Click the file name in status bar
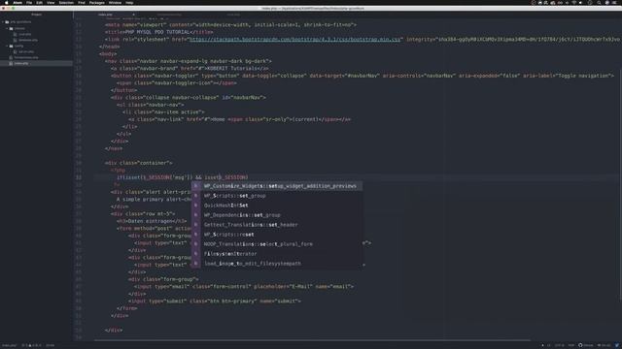The width and height of the screenshot is (622, 349). [9, 345]
